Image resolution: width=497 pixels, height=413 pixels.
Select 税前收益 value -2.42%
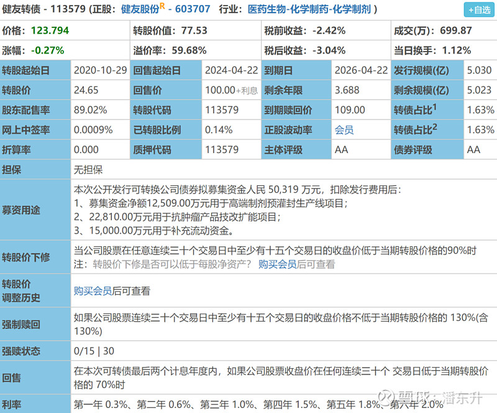pyautogui.click(x=329, y=30)
